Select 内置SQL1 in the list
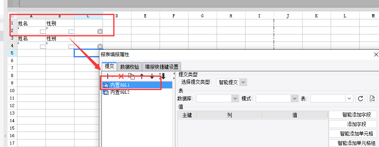 137,85
